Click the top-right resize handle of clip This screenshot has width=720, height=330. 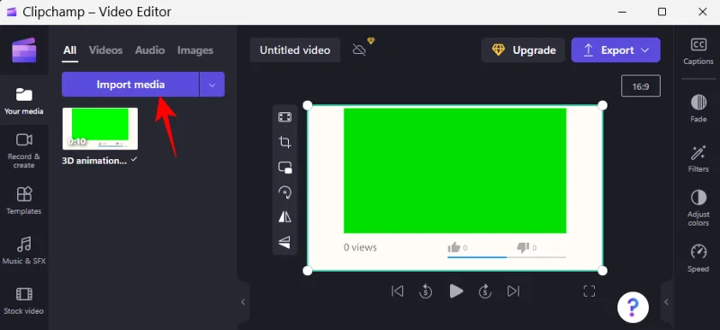click(602, 105)
